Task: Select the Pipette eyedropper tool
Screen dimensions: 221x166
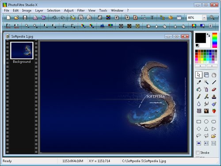Action: [199, 82]
